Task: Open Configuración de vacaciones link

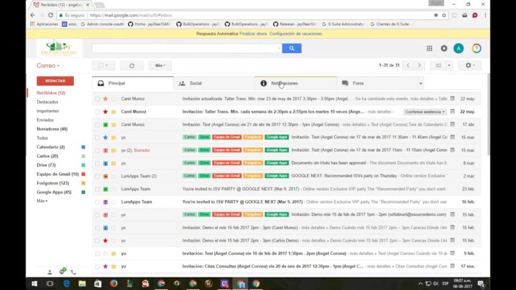Action: point(296,34)
